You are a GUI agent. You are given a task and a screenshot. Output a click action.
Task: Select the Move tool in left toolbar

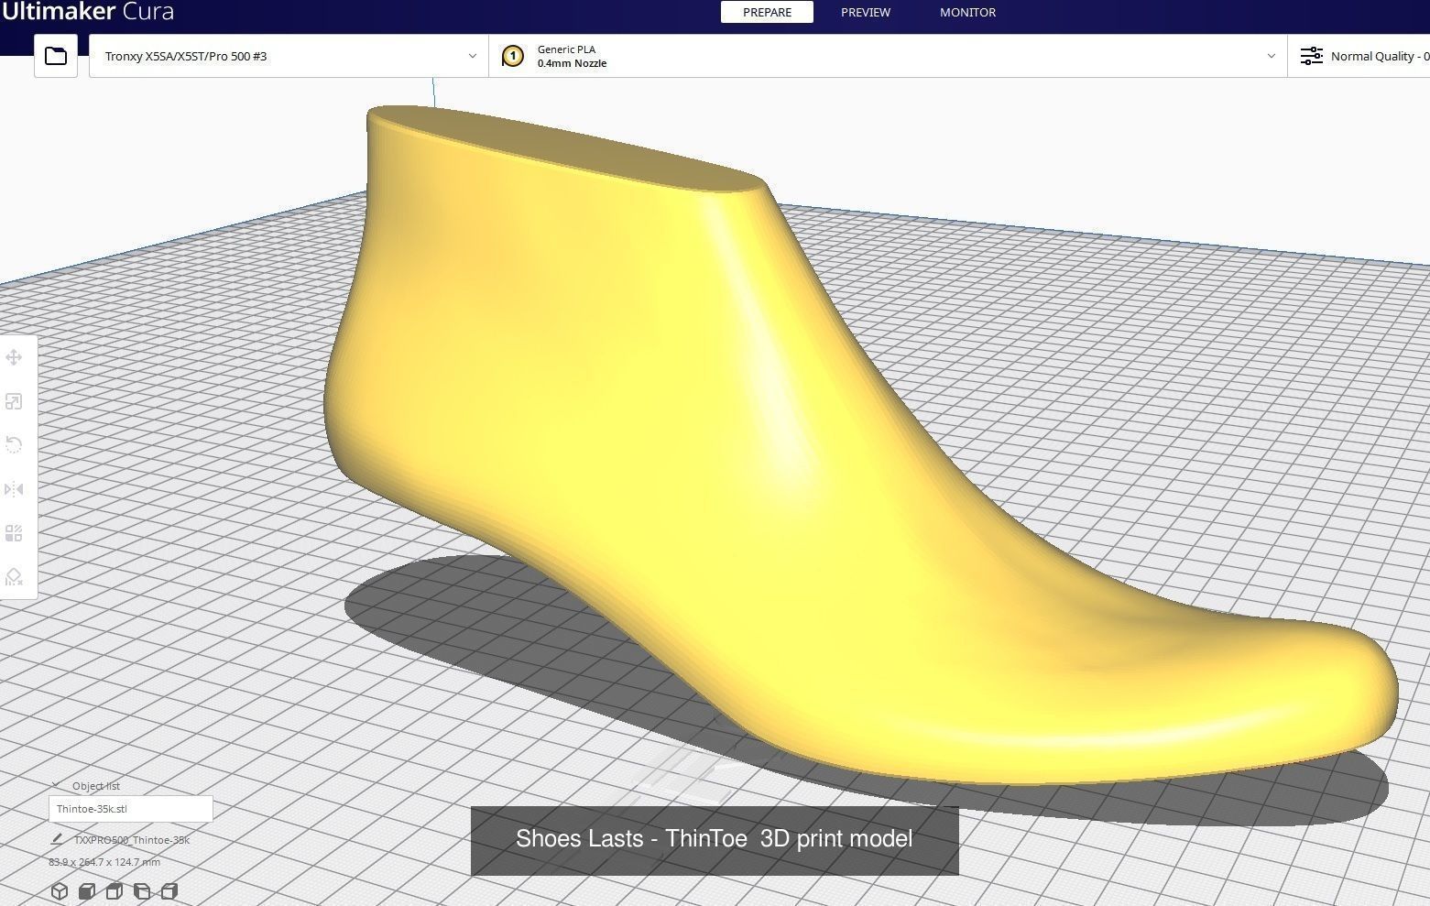(x=14, y=357)
